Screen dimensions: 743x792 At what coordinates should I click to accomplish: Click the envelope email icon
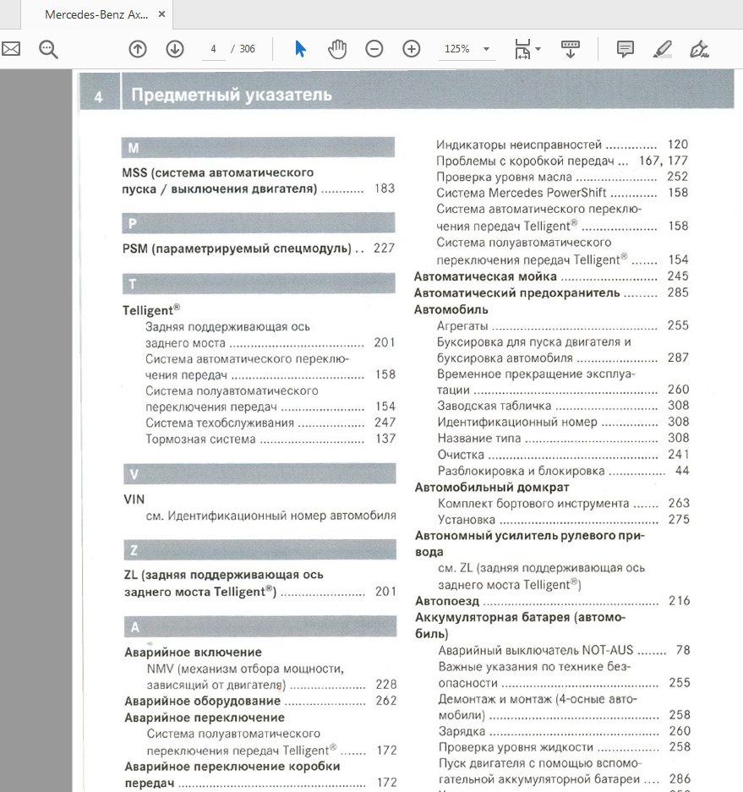pyautogui.click(x=10, y=49)
